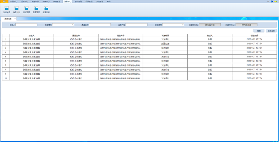
Task: Open the 创建时间(始) 时间选择器 button
Action: [210, 25]
